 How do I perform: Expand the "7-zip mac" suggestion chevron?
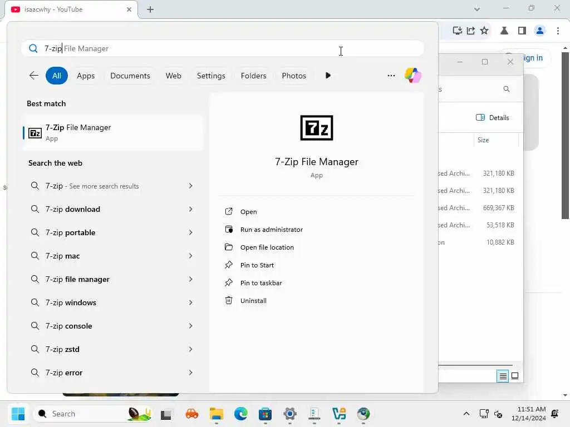point(190,256)
